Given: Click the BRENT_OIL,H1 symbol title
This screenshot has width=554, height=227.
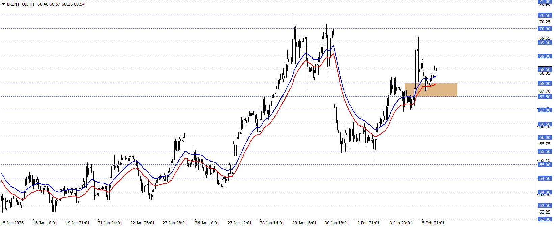Looking at the screenshot, I should coord(21,4).
